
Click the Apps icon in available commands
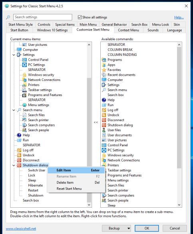[x=104, y=65]
